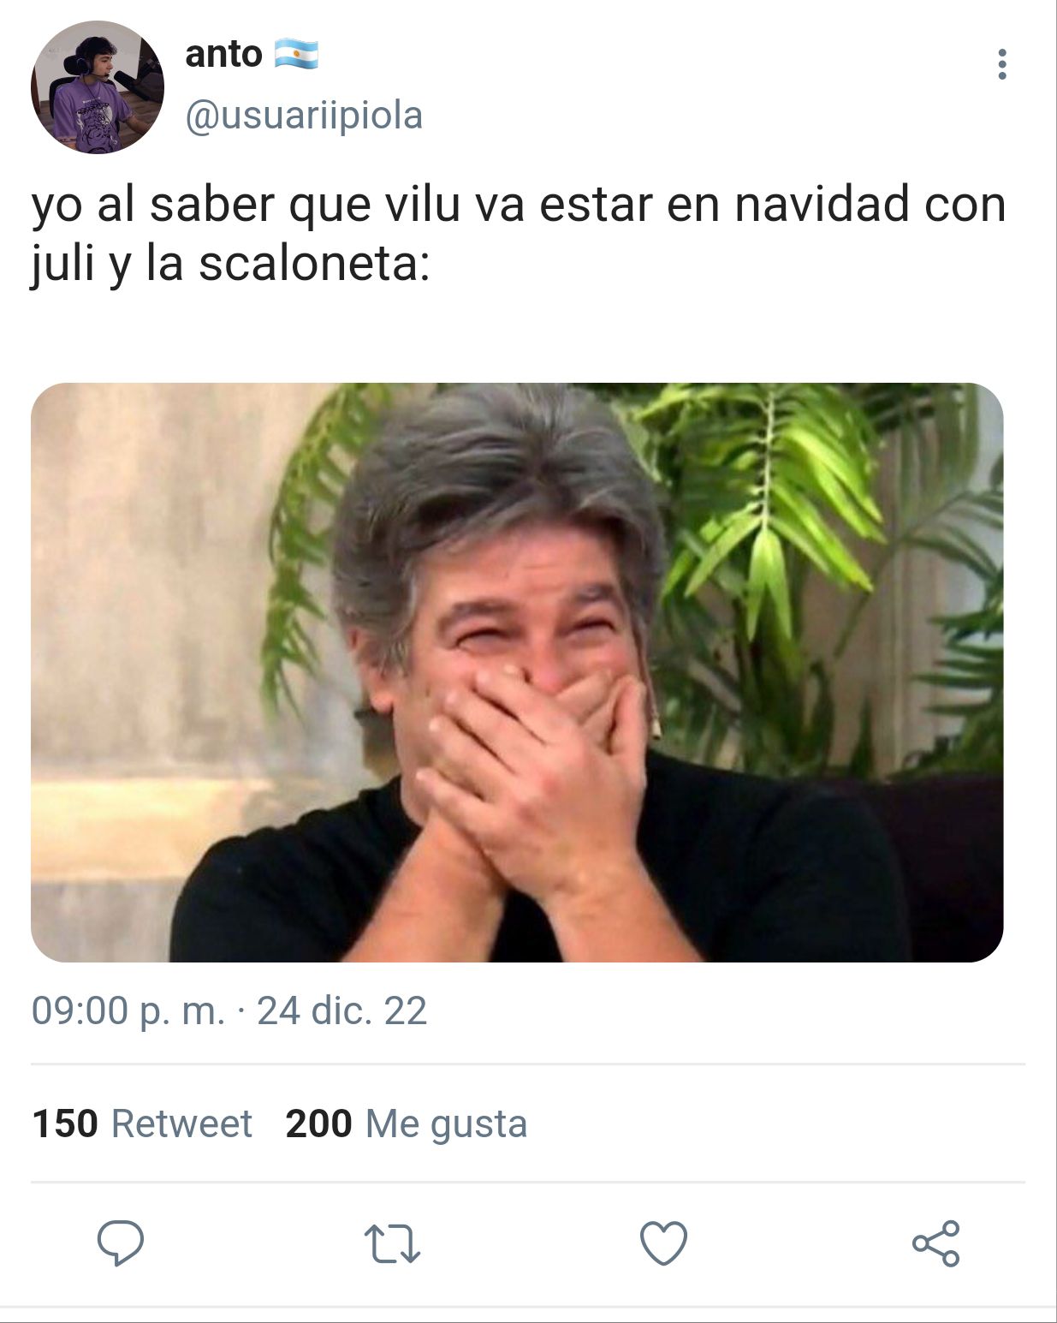
Task: Share the tweet via share icon
Action: pos(935,1243)
